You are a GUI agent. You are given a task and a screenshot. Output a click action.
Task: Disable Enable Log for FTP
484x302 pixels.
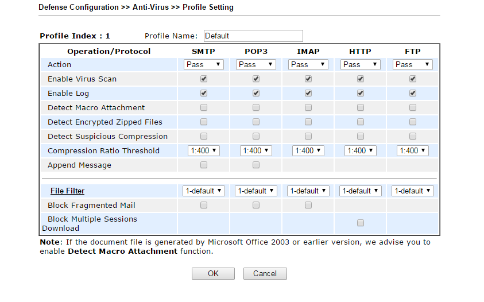(x=413, y=93)
